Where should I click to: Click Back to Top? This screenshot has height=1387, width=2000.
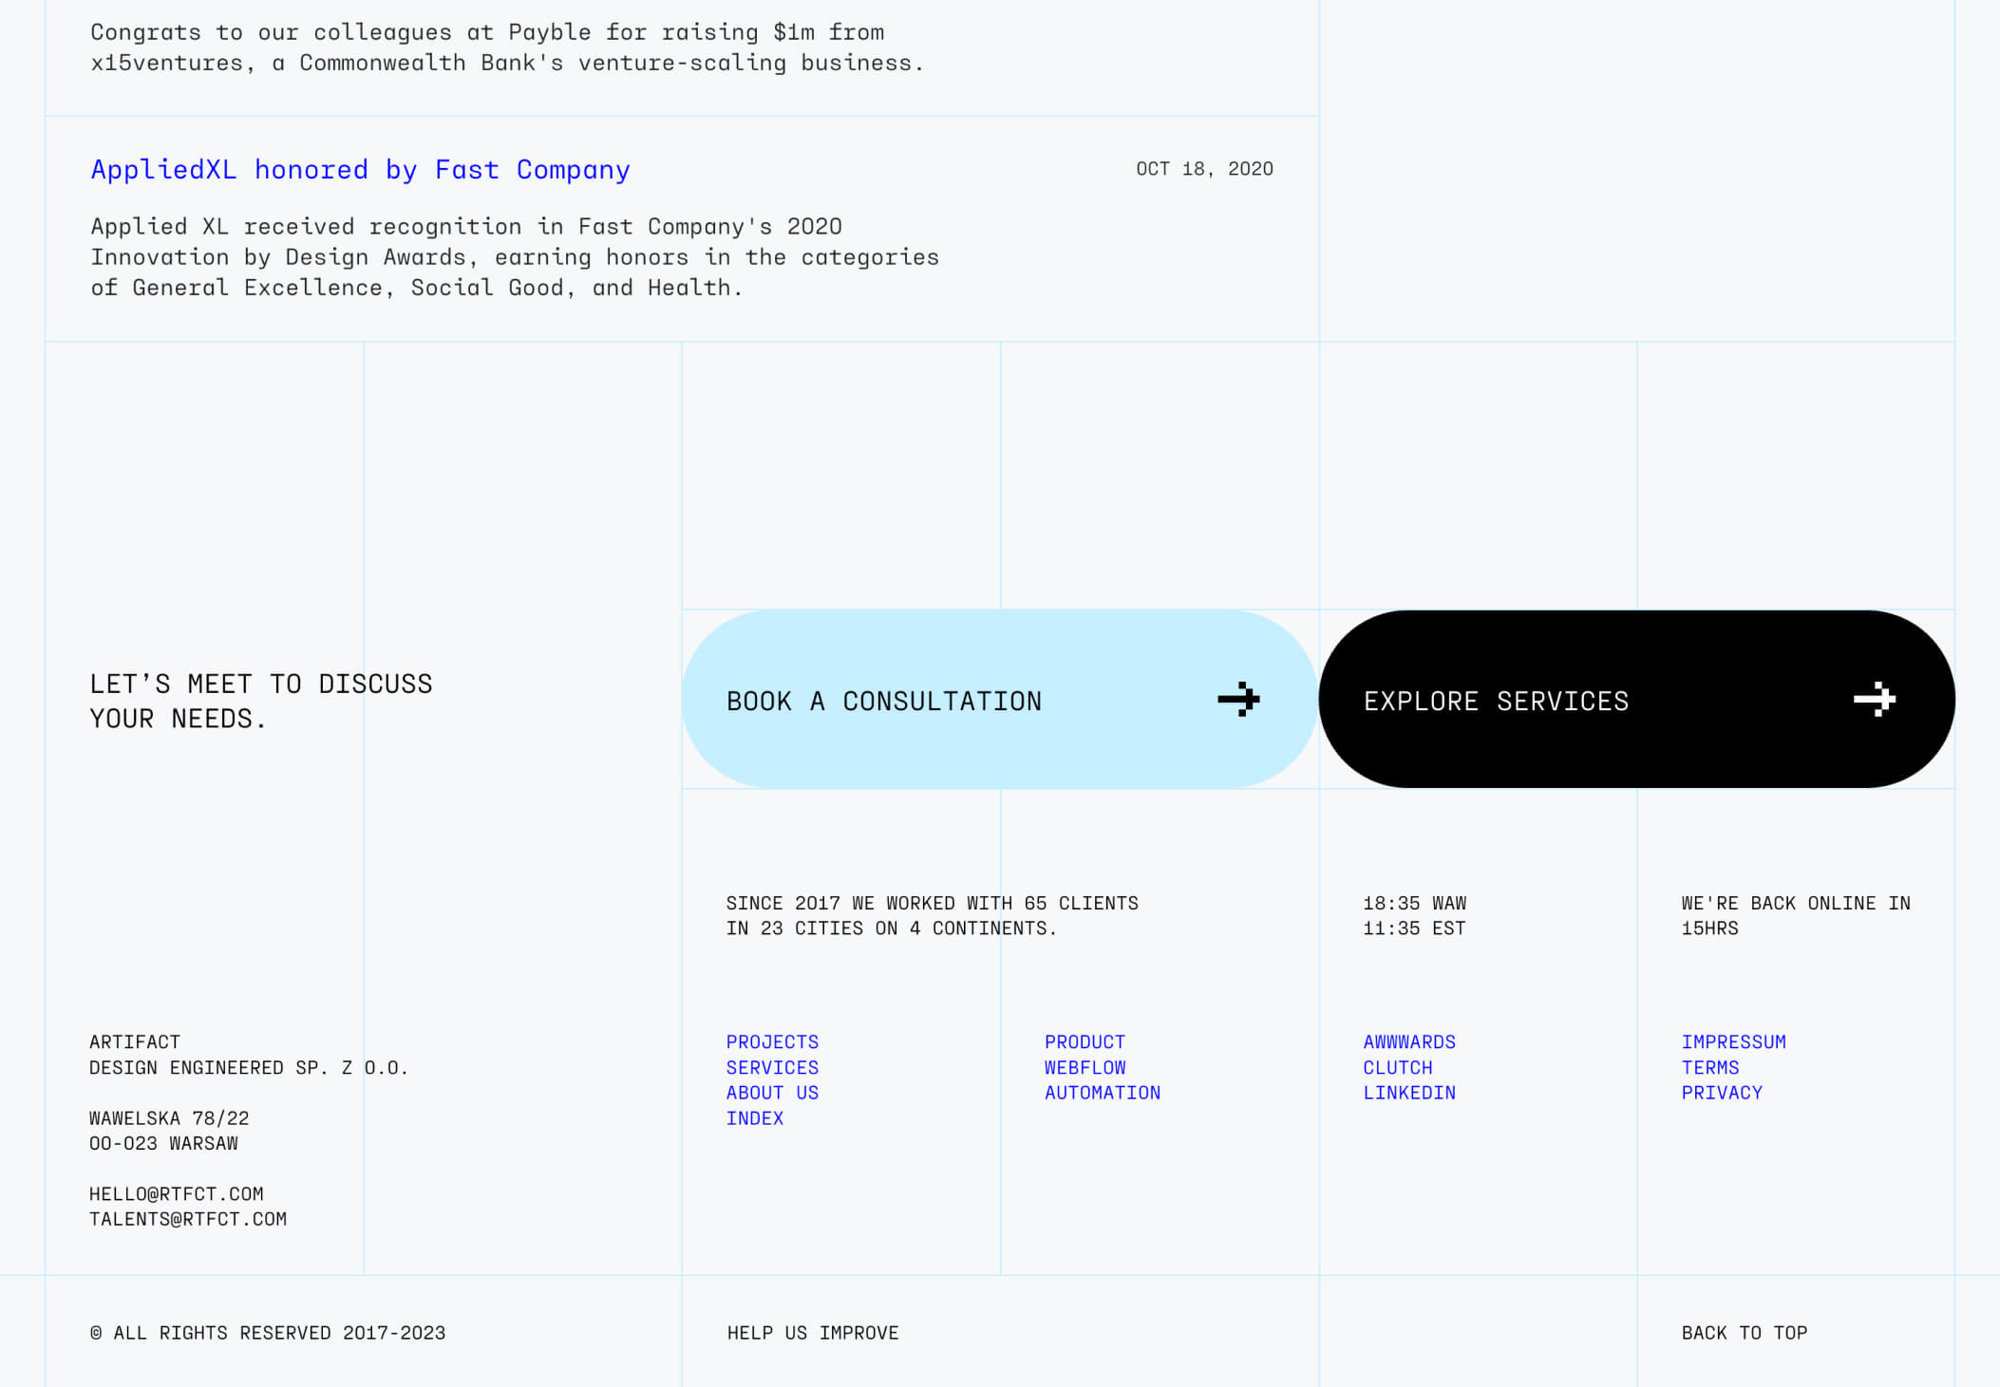pyautogui.click(x=1744, y=1333)
